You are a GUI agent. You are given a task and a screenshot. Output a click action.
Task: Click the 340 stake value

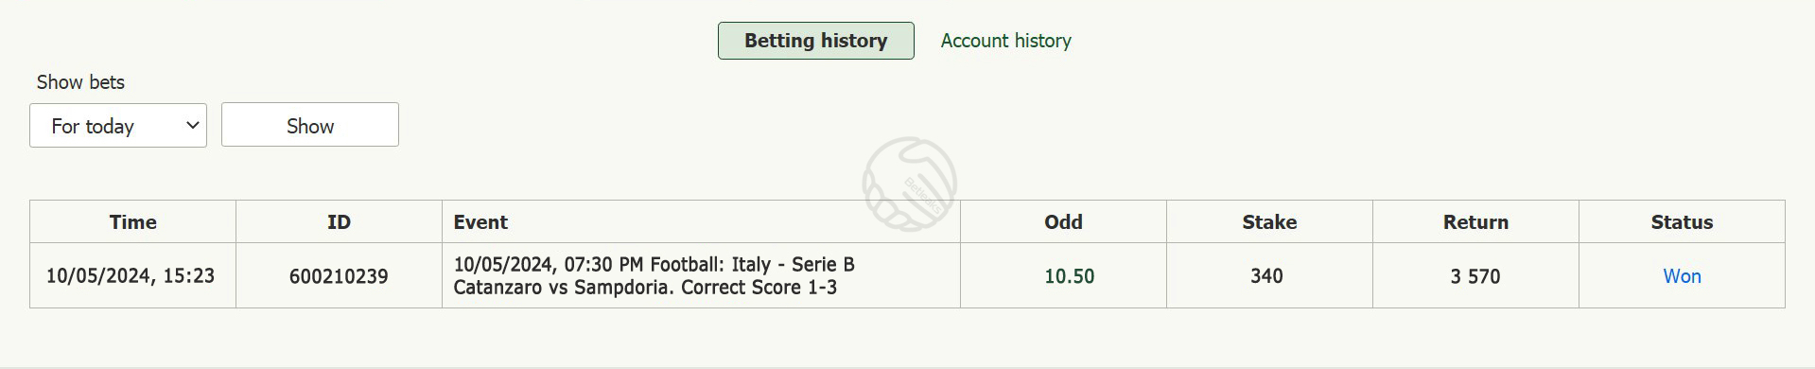1266,276
